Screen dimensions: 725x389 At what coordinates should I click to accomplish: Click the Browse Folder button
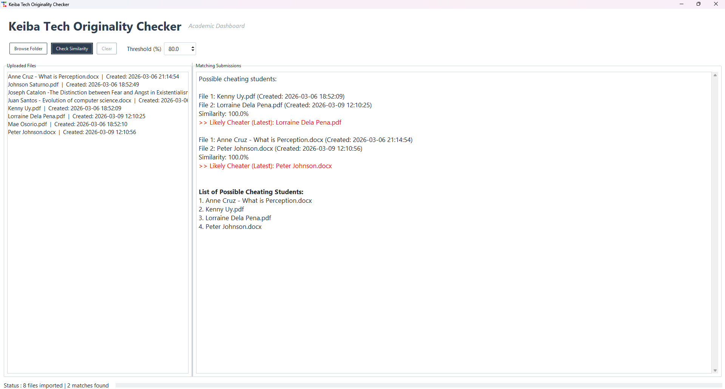(x=28, y=48)
